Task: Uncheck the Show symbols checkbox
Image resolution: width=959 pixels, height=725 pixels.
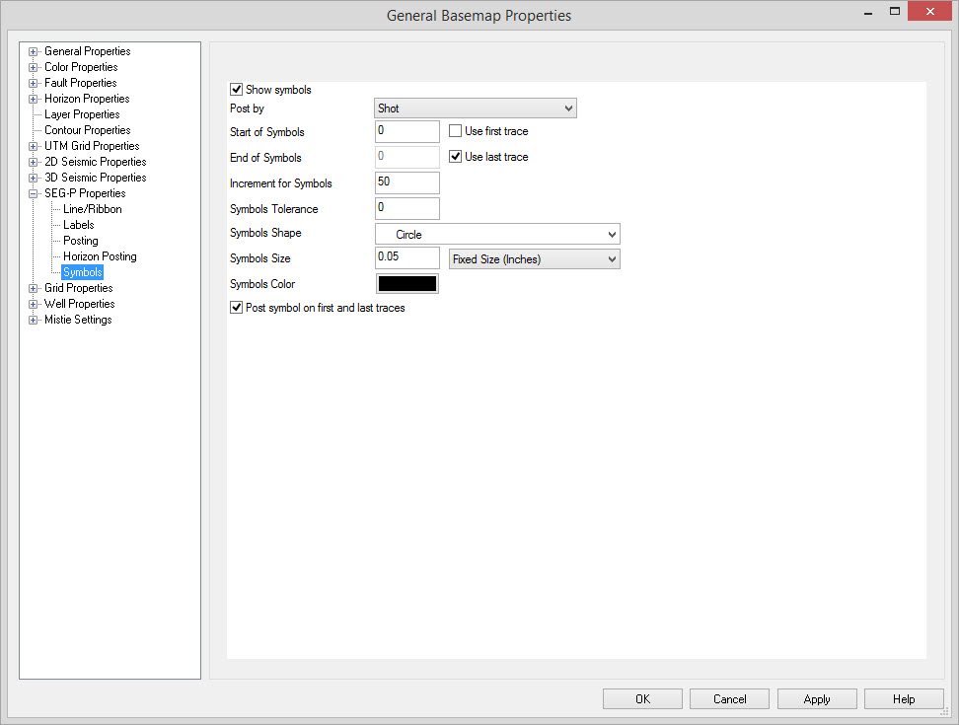Action: [x=237, y=90]
